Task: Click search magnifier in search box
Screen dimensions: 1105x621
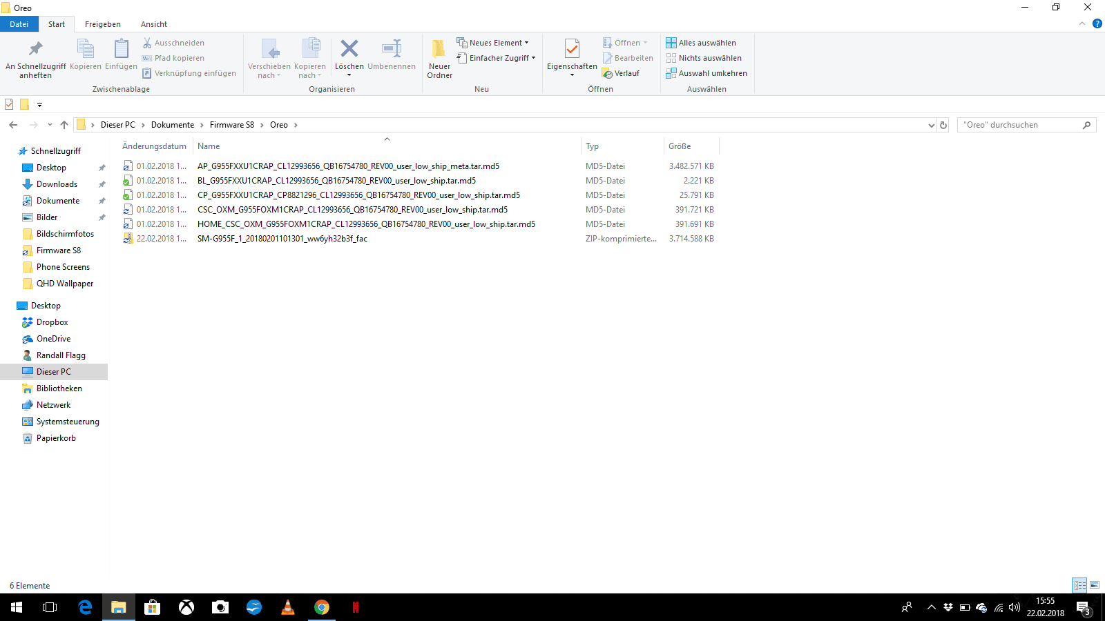Action: point(1086,125)
